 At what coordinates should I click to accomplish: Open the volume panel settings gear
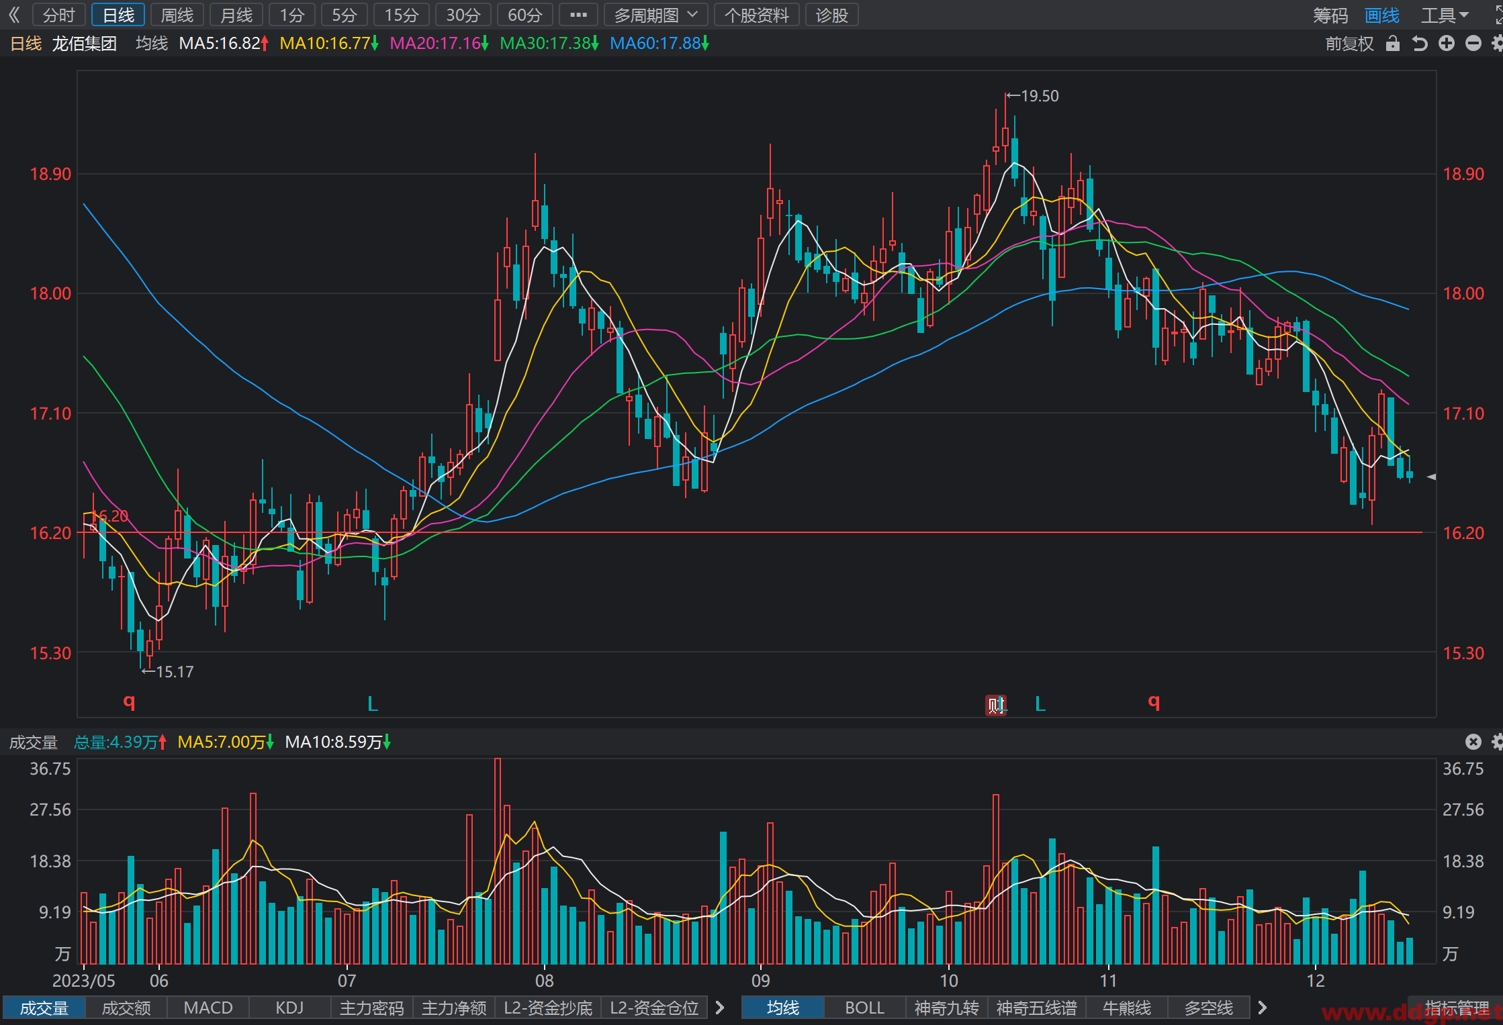click(x=1497, y=742)
